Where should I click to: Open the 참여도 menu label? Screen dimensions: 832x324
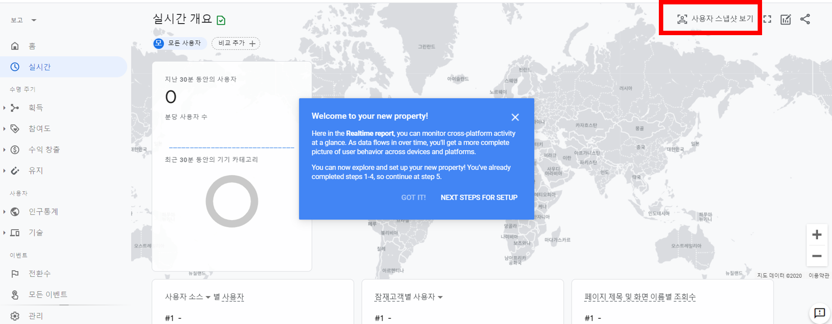40,129
